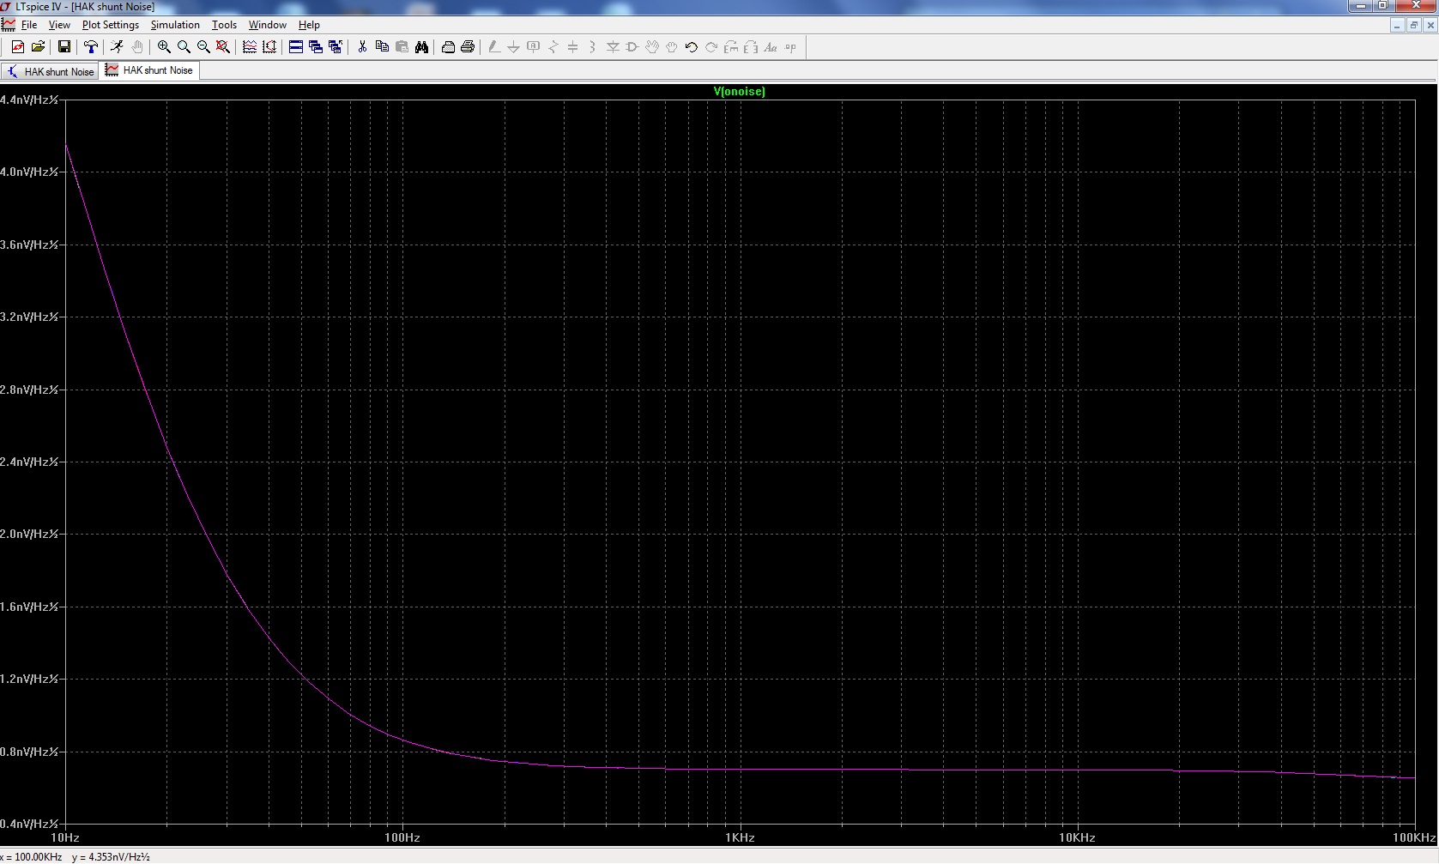
Task: Open Control Panel hammer icon
Action: tap(90, 47)
